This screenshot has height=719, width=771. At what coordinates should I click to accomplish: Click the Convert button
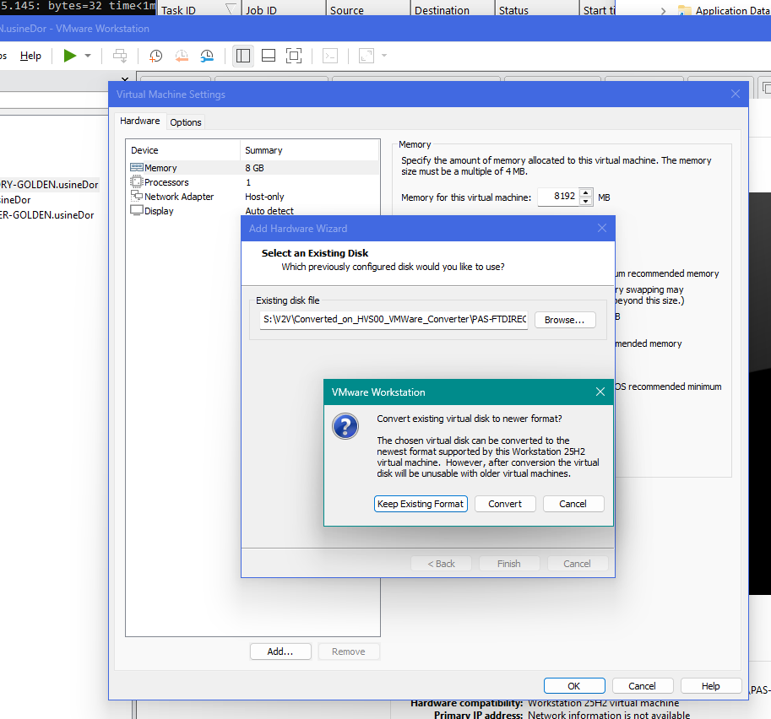click(505, 504)
